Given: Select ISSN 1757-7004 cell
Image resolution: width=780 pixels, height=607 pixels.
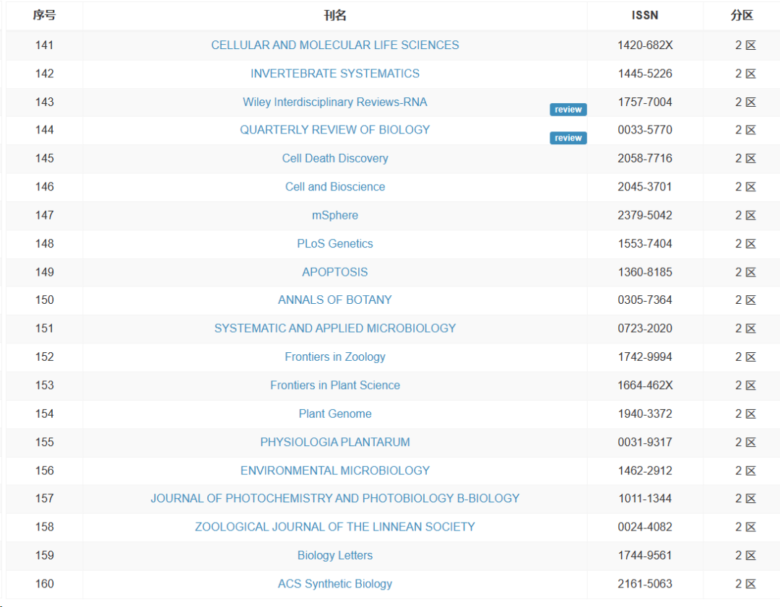Looking at the screenshot, I should click(645, 102).
